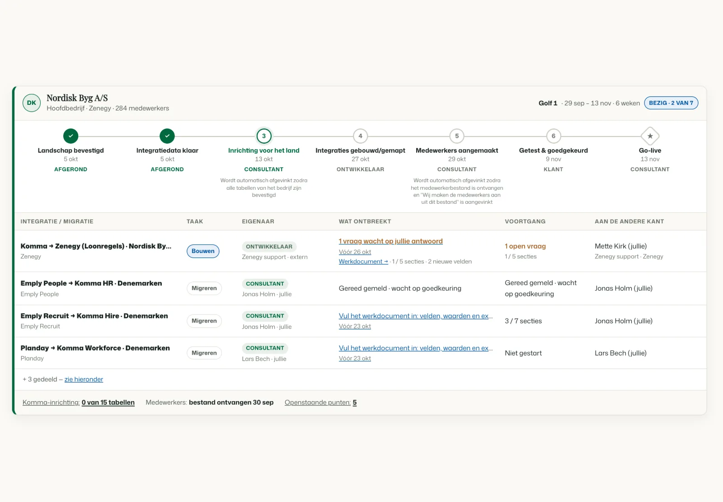Click 'Mette Kirk (jullie)' contact name

[621, 246]
